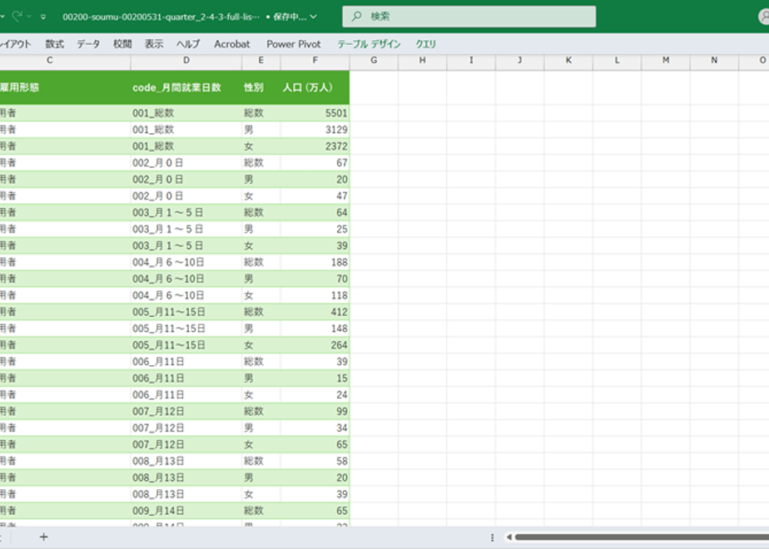Open the ヘルプ tab
769x549 pixels.
tap(188, 44)
